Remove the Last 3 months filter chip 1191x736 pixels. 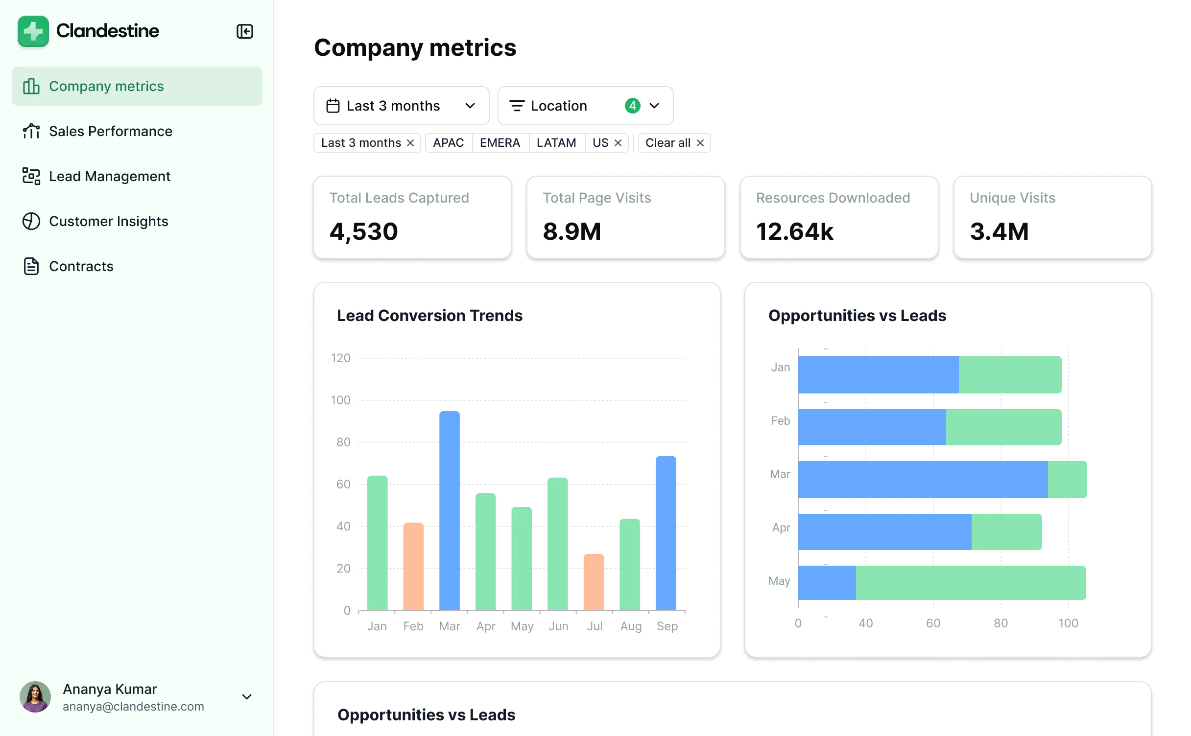click(x=410, y=143)
